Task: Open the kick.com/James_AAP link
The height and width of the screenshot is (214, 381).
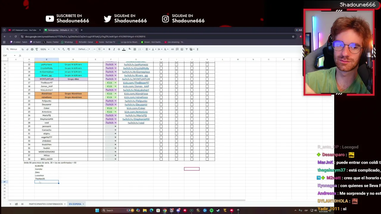Action: click(136, 86)
